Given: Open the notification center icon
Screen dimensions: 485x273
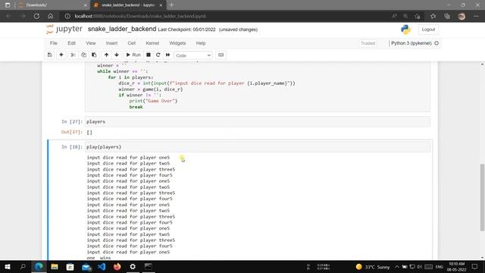Looking at the screenshot, I should pyautogui.click(x=475, y=267).
